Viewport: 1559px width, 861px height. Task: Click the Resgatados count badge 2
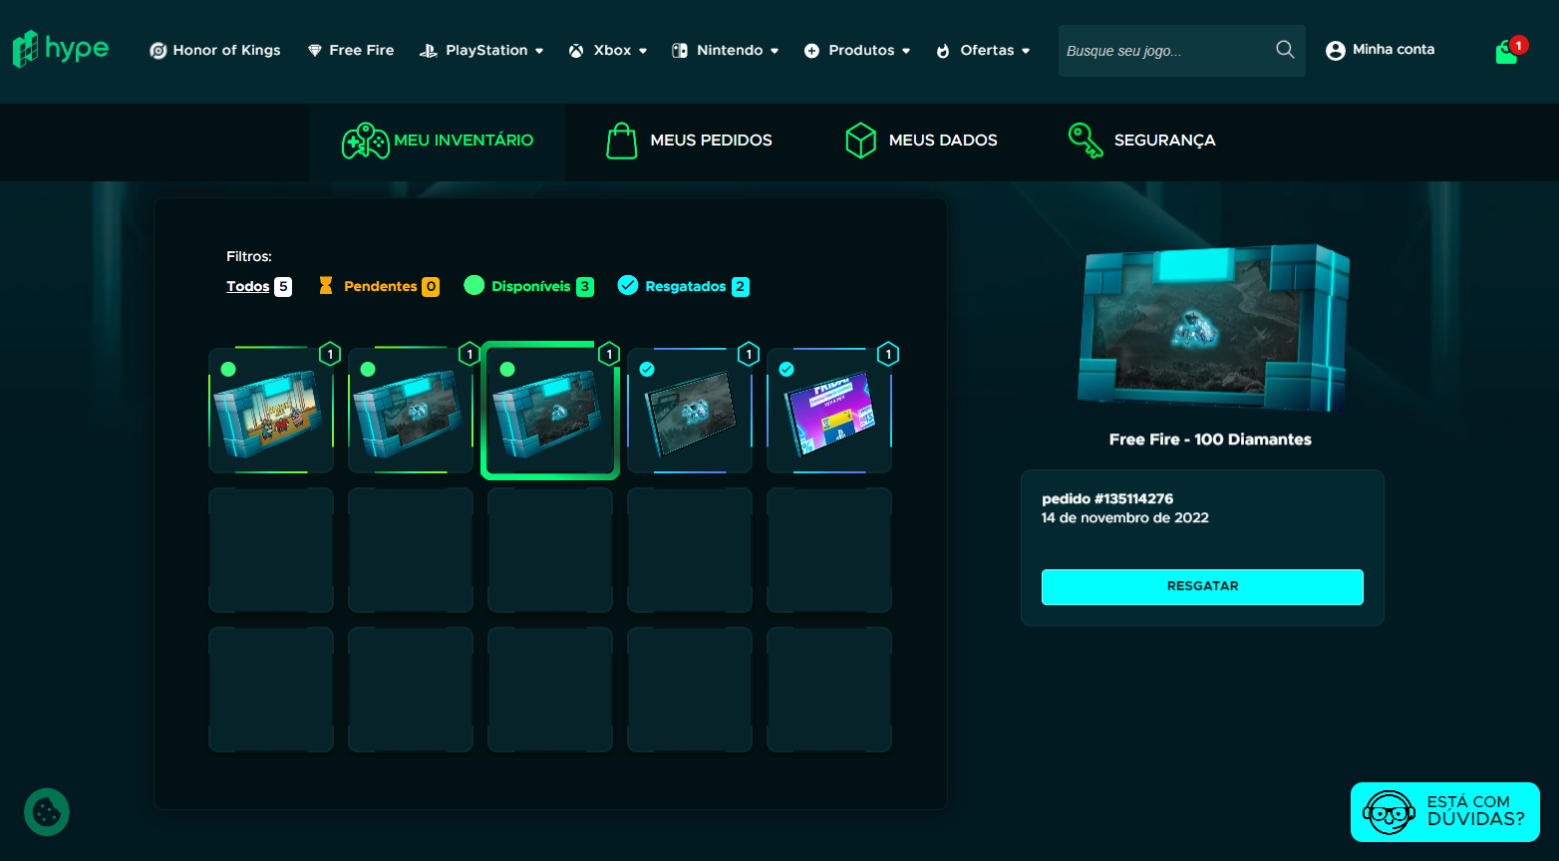tap(741, 287)
